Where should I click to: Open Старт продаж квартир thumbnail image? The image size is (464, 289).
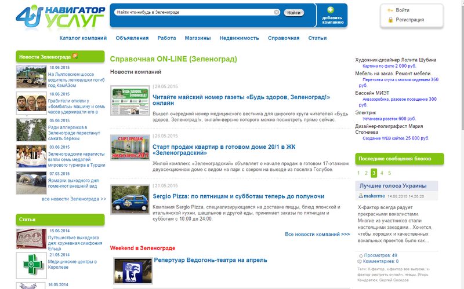coord(130,148)
